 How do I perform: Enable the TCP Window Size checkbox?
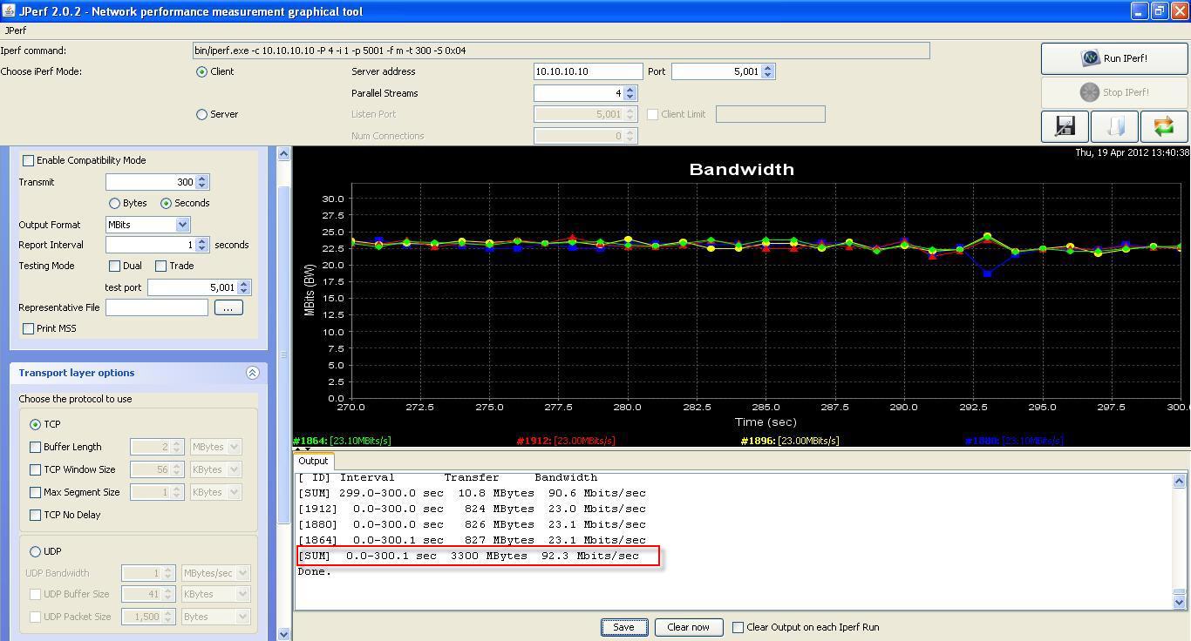pos(36,469)
